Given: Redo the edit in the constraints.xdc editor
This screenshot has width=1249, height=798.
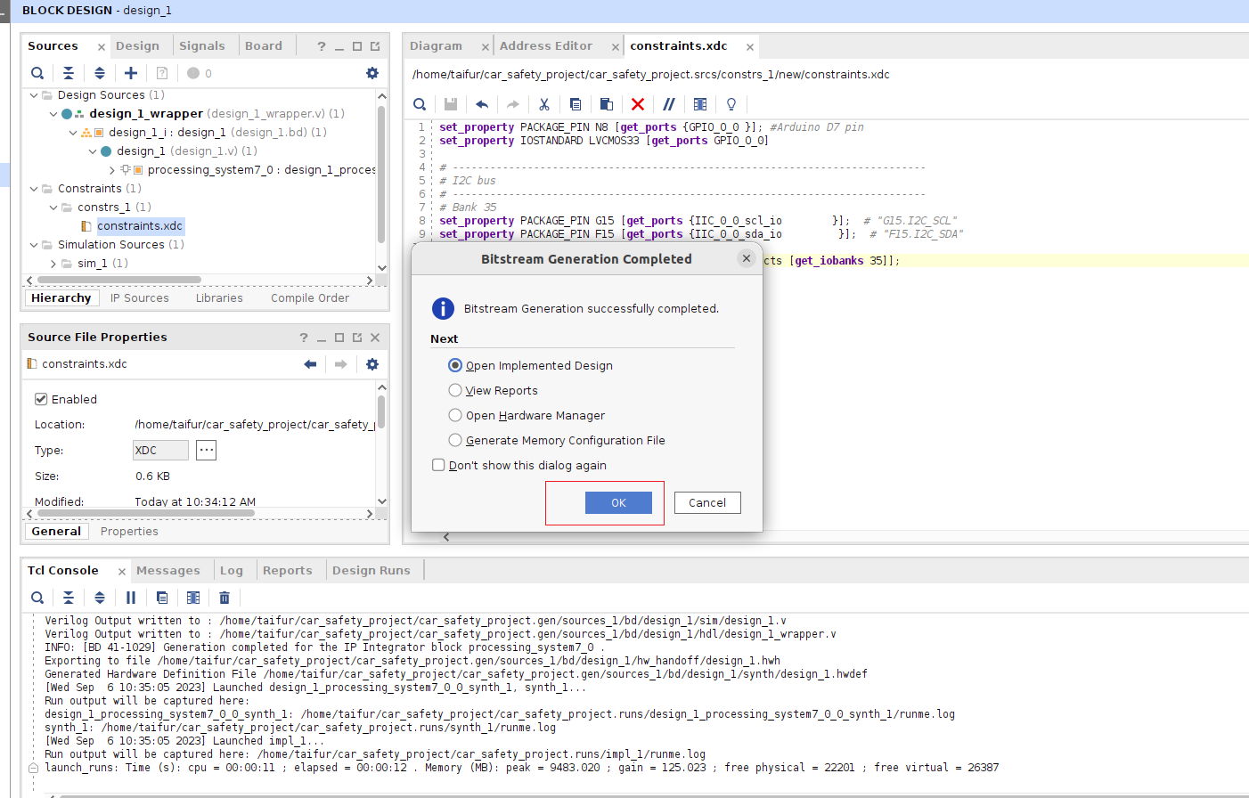Looking at the screenshot, I should pyautogui.click(x=513, y=104).
